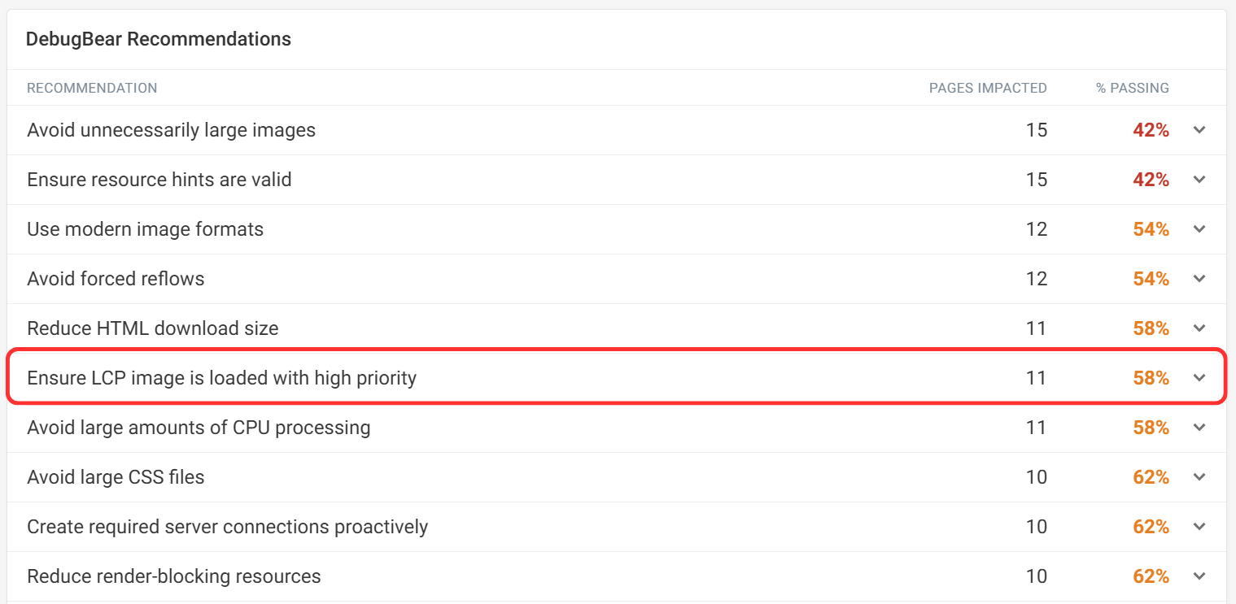Sort by the RECOMMENDATION column header
This screenshot has height=604, width=1236.
pyautogui.click(x=92, y=88)
